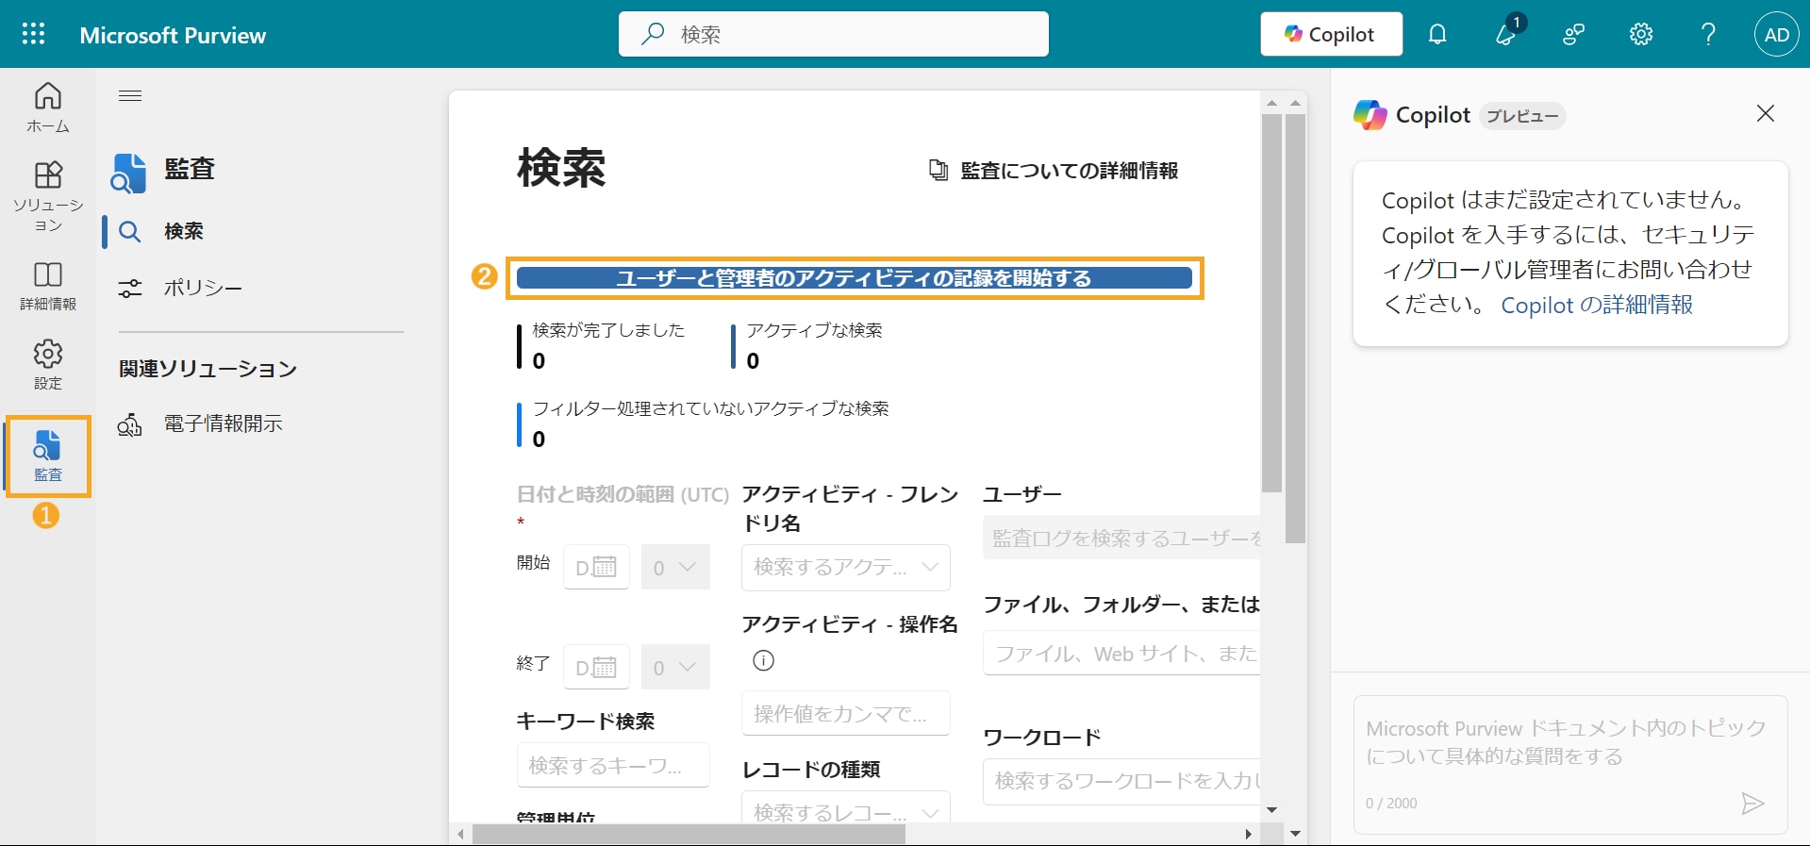Screen dimensions: 1810x846
Task: Click the ユーザー search field
Action: click(1121, 538)
